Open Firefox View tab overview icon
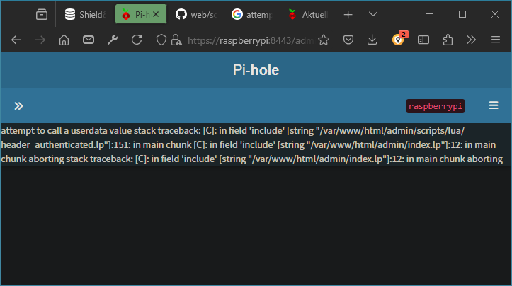This screenshot has height=286, width=512. pyautogui.click(x=42, y=14)
